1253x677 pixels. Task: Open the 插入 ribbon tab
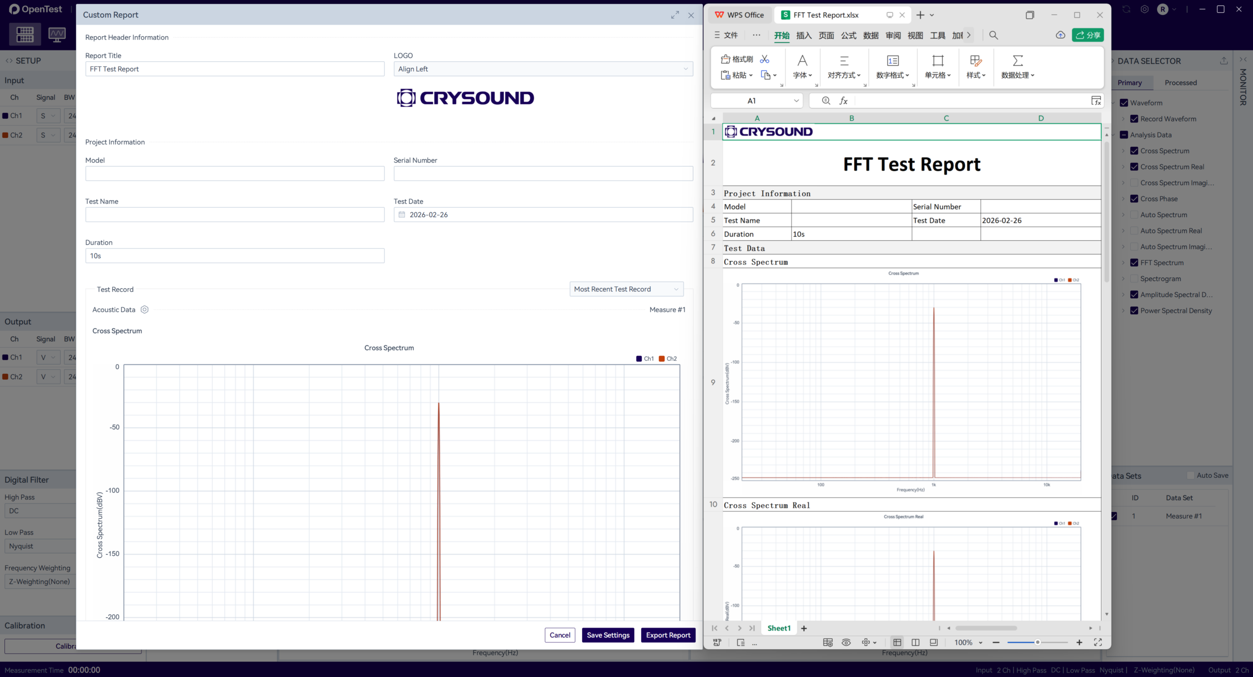coord(804,35)
